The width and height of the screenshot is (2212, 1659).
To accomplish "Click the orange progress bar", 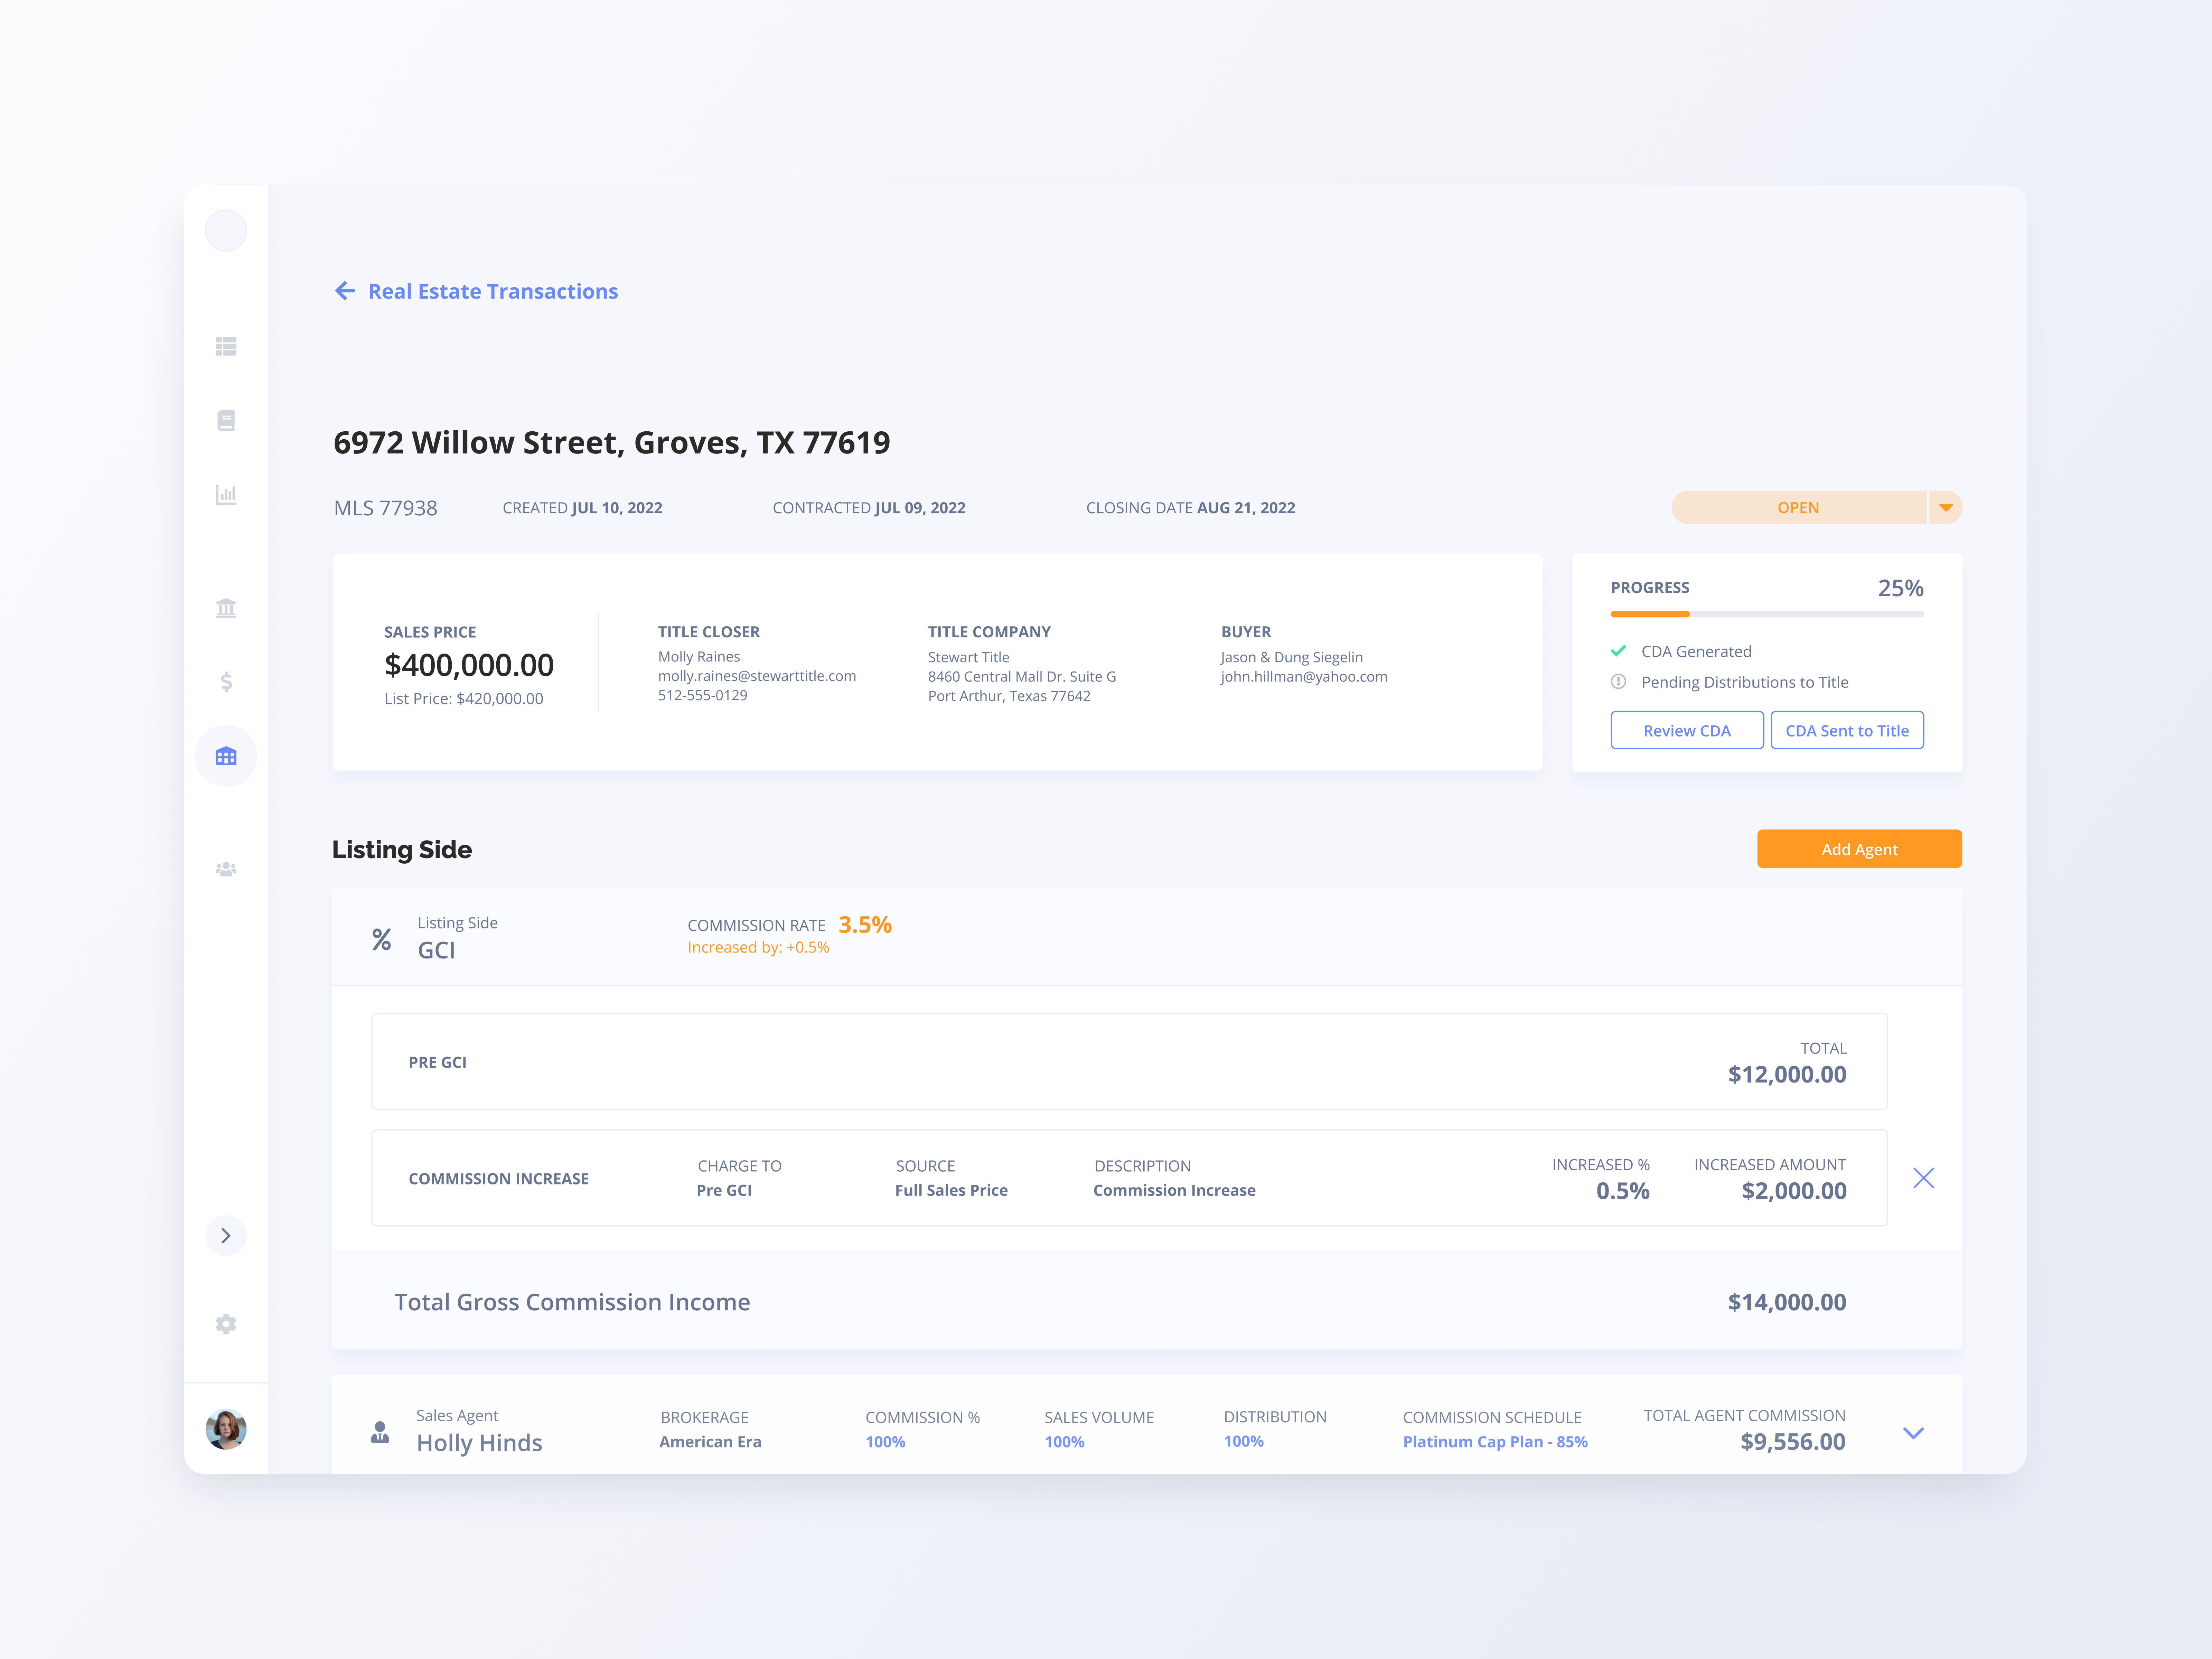I will (x=1650, y=614).
